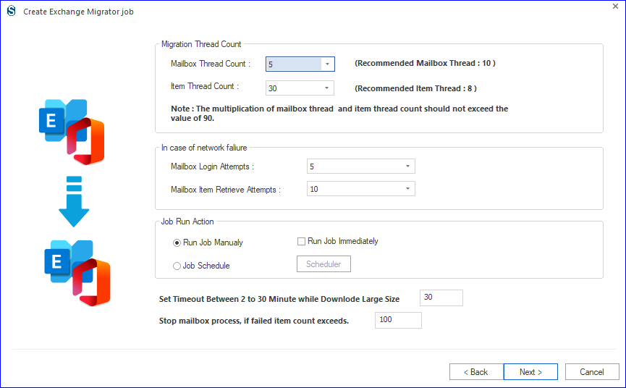Cancel the migrator job wizard
This screenshot has width=626, height=388.
coord(592,372)
